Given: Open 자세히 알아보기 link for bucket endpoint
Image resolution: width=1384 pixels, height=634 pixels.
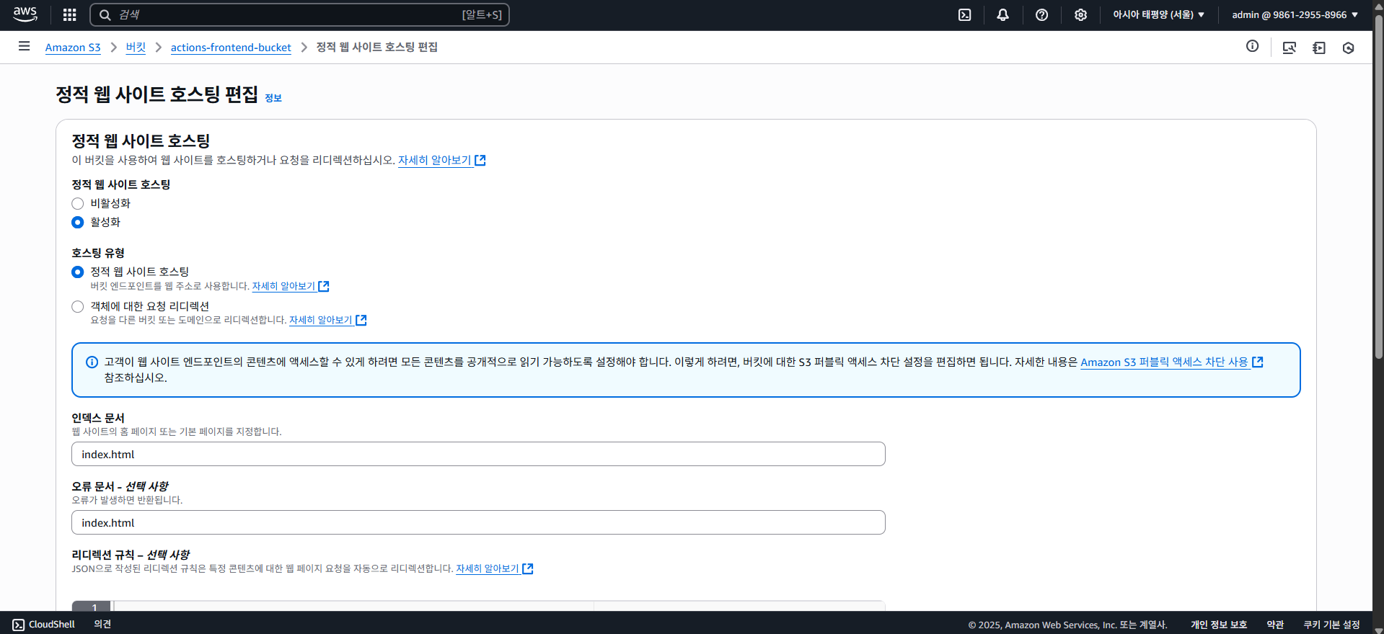Looking at the screenshot, I should coord(283,286).
